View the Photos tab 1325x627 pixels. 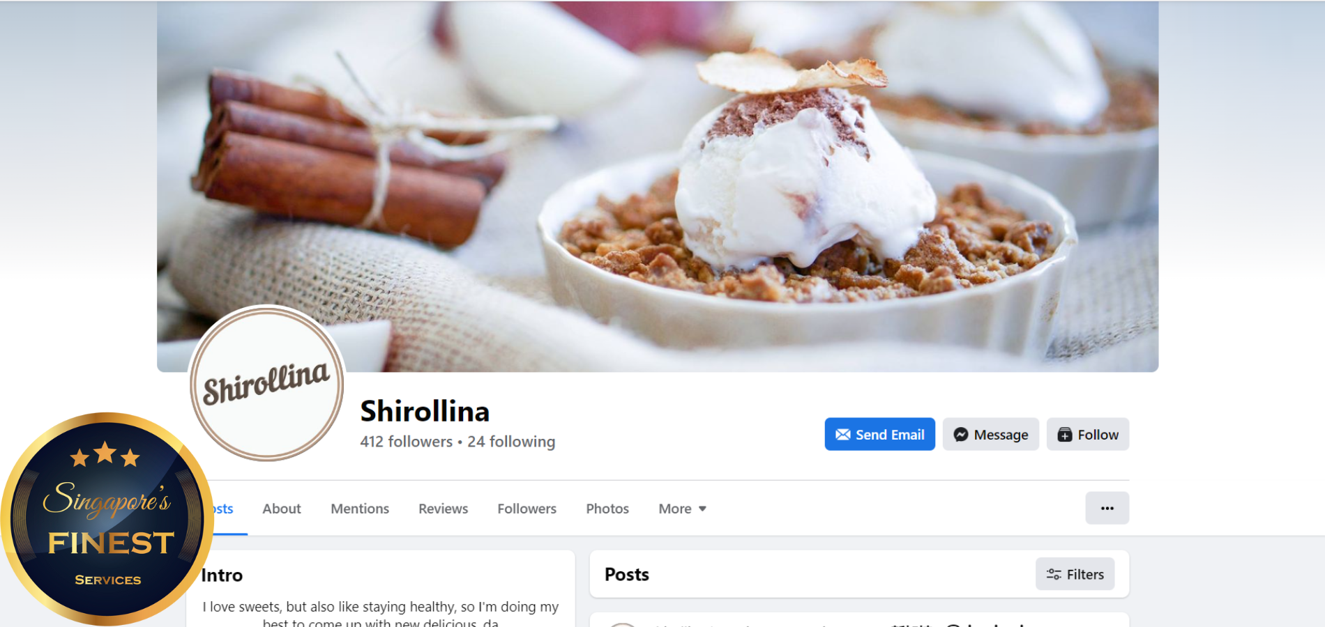(607, 509)
